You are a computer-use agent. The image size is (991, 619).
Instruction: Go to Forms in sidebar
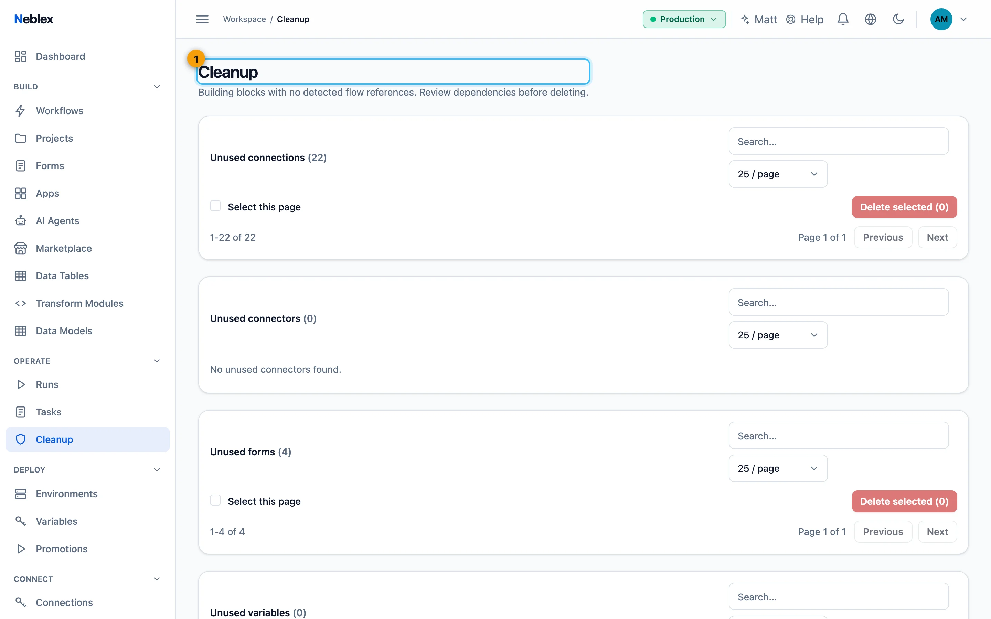pyautogui.click(x=88, y=166)
